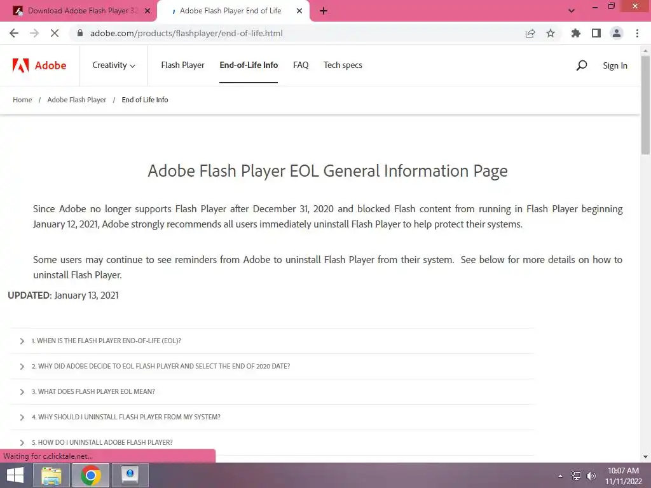651x488 pixels.
Task: Open File Explorer from the taskbar
Action: 51,475
